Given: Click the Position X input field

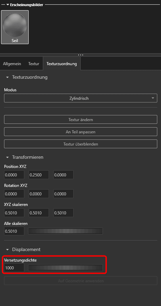Looking at the screenshot, I should [14, 175].
